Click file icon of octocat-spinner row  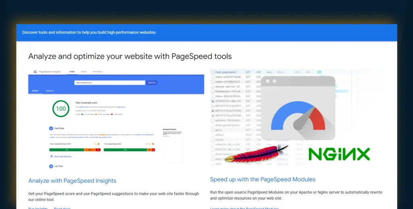click(x=213, y=87)
